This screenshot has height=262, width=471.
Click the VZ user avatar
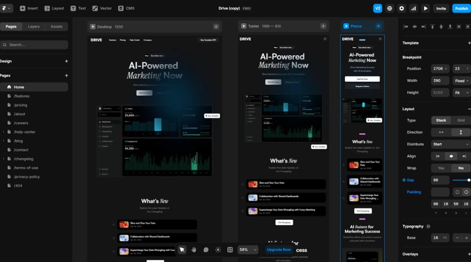click(378, 8)
